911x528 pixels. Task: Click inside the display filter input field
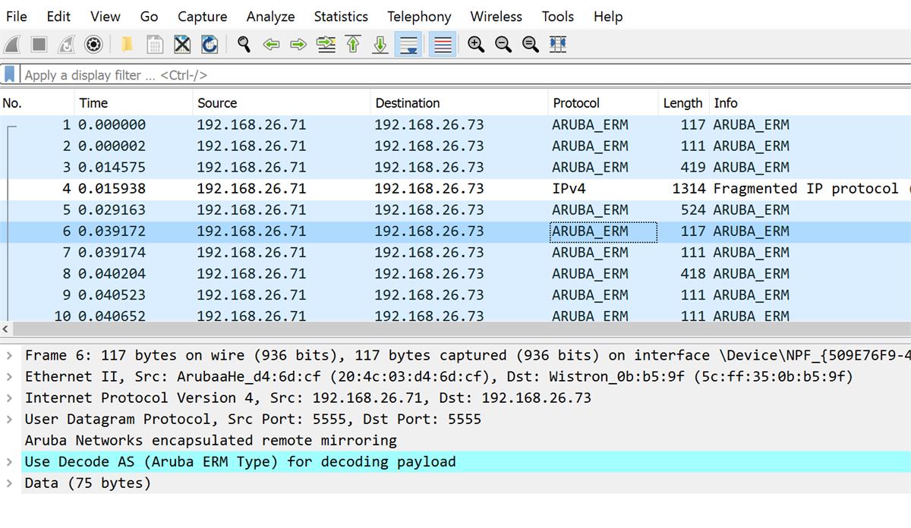coord(228,74)
